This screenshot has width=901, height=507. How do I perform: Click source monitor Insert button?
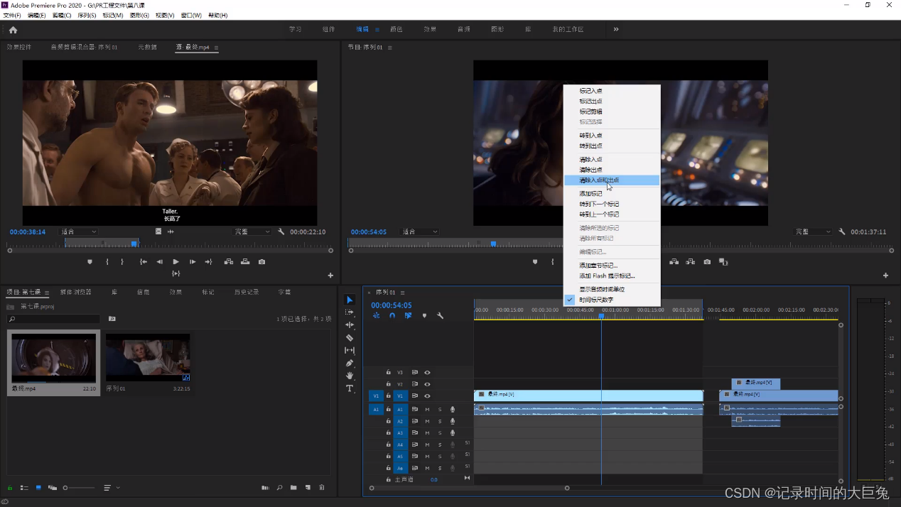click(229, 262)
